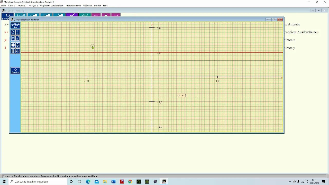Open the Task View taskbar button
This screenshot has width=329, height=185.
click(x=79, y=182)
